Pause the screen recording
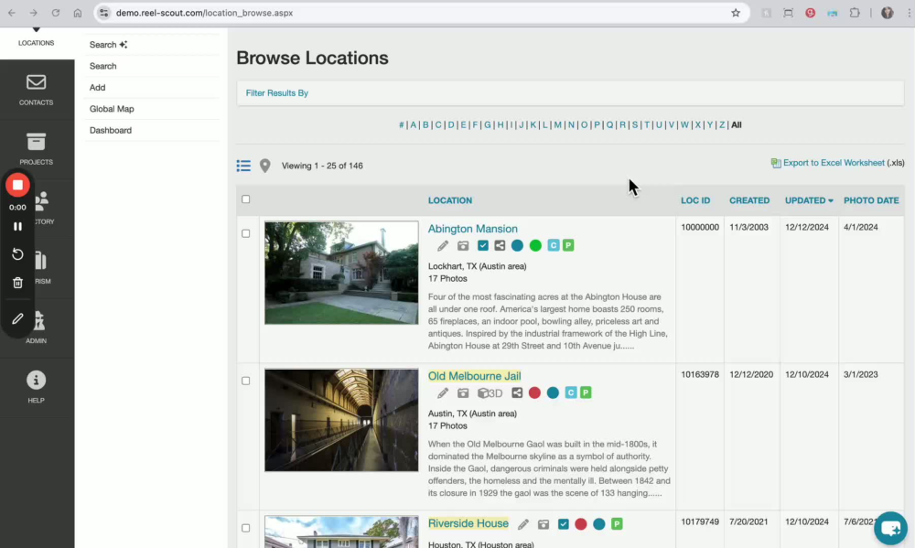Screen dimensions: 915x548 point(17,227)
